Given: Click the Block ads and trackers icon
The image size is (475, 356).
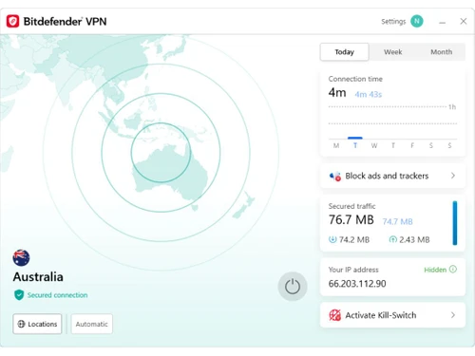Looking at the screenshot, I should click(335, 176).
